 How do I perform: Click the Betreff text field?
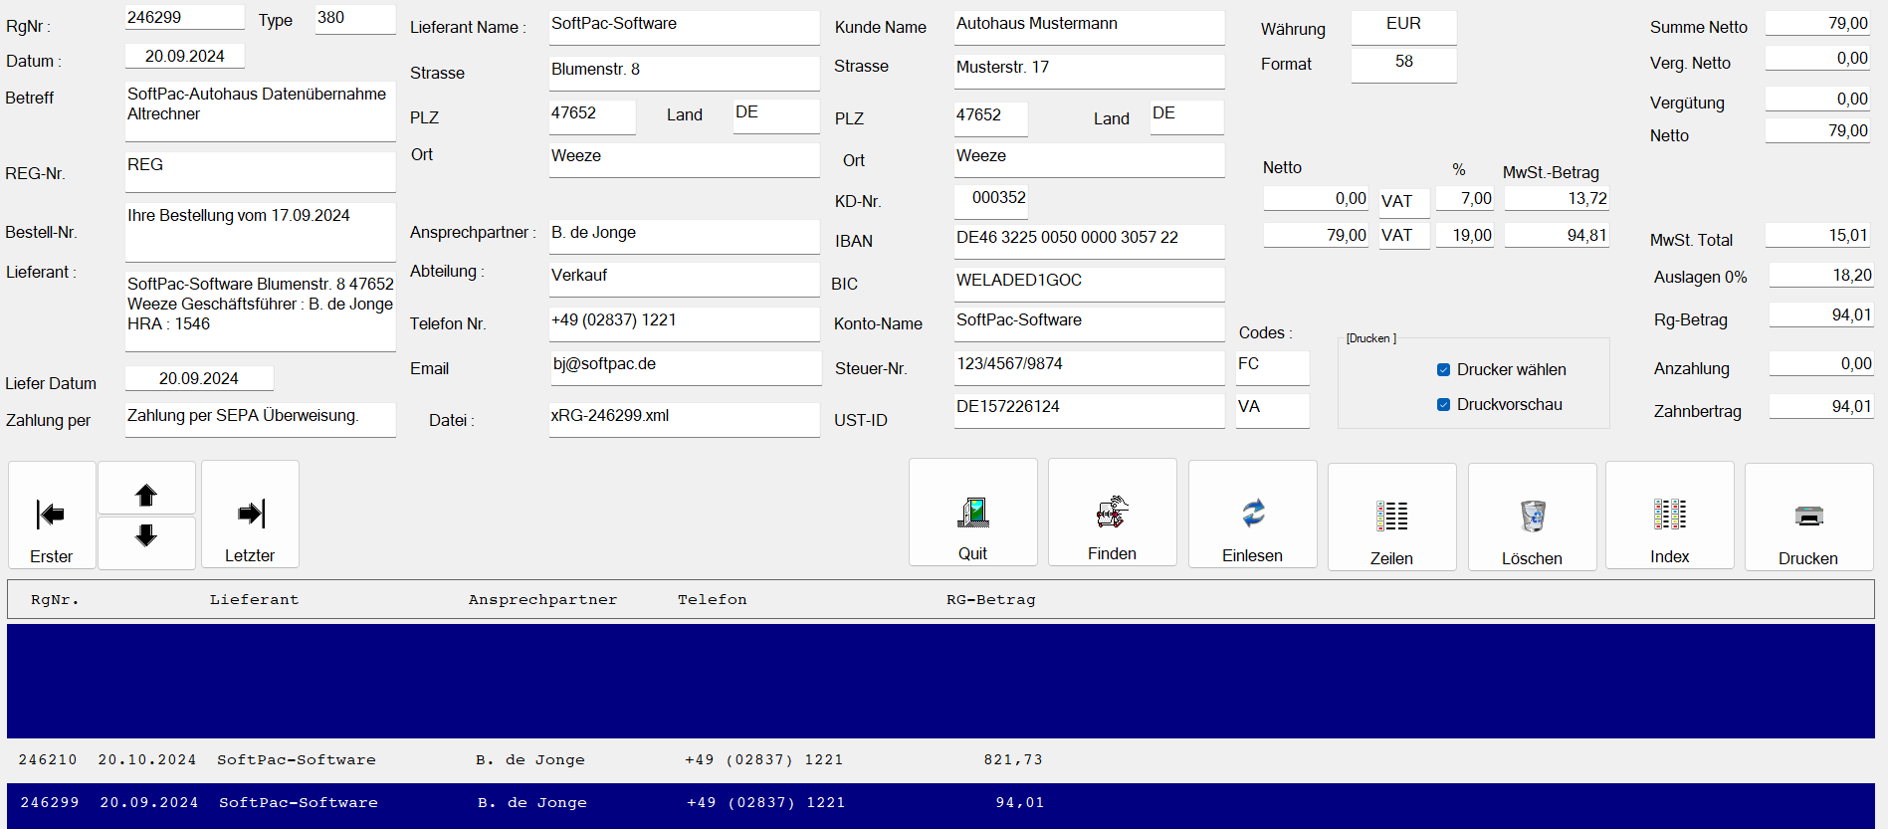click(261, 111)
